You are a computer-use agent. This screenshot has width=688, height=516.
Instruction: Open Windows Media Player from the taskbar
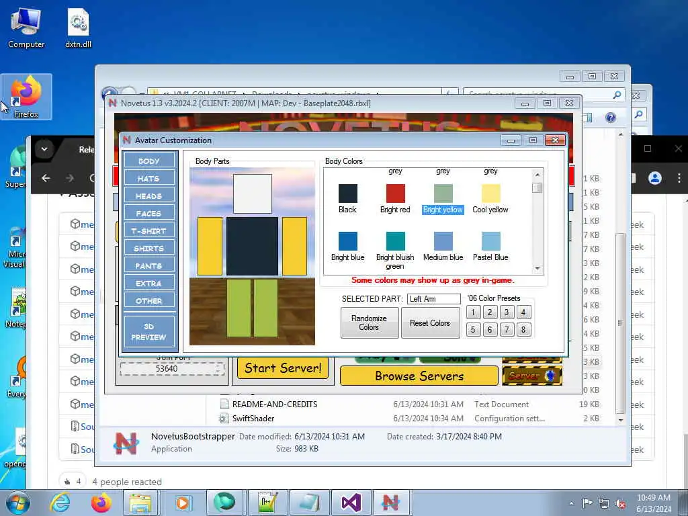(183, 503)
